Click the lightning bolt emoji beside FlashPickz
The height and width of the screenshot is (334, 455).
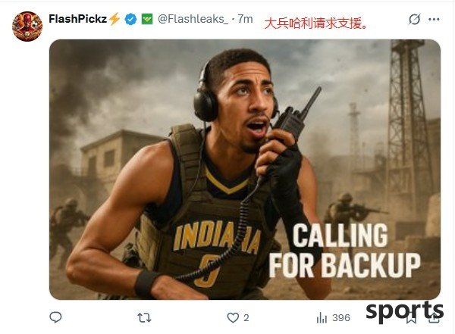click(x=114, y=19)
